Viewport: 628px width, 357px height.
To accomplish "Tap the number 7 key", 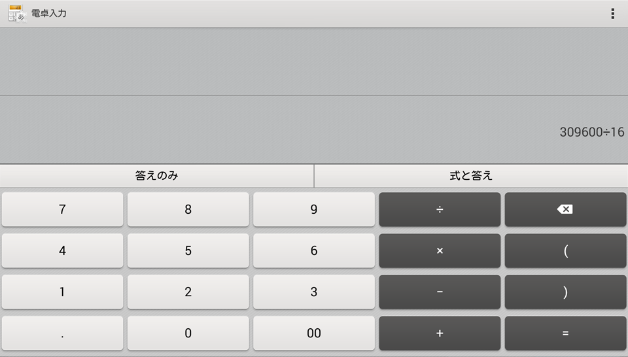I will coord(62,209).
